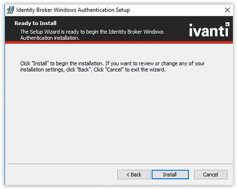Screen dimensions: 237x189
Task: Click the 'Ready to Install' heading
Action: point(35,23)
